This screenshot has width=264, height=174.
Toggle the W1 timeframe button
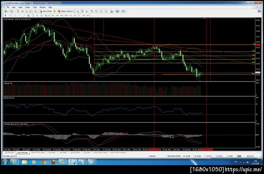(84, 15)
